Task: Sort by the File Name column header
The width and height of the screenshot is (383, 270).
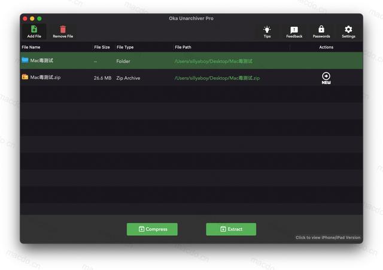Action: click(x=31, y=47)
